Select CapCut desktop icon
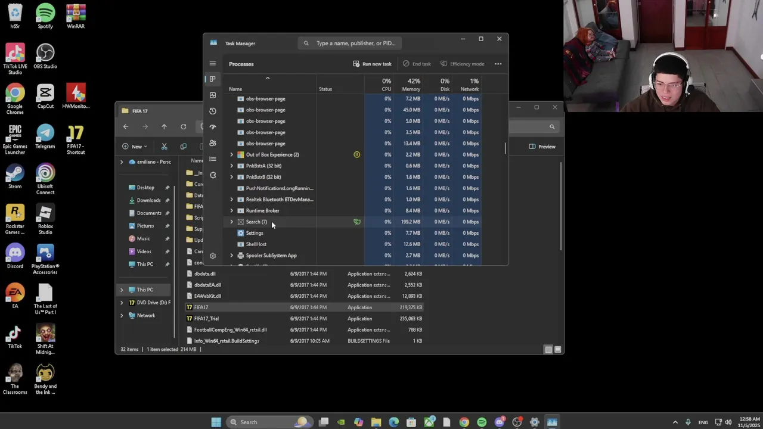 coord(45,97)
